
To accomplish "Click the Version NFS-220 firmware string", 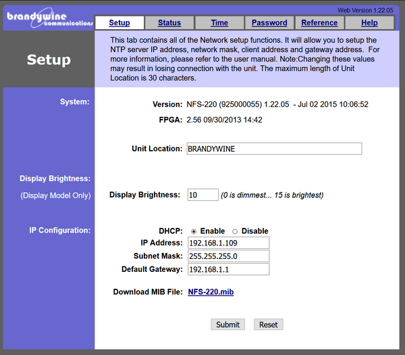I will click(x=277, y=104).
